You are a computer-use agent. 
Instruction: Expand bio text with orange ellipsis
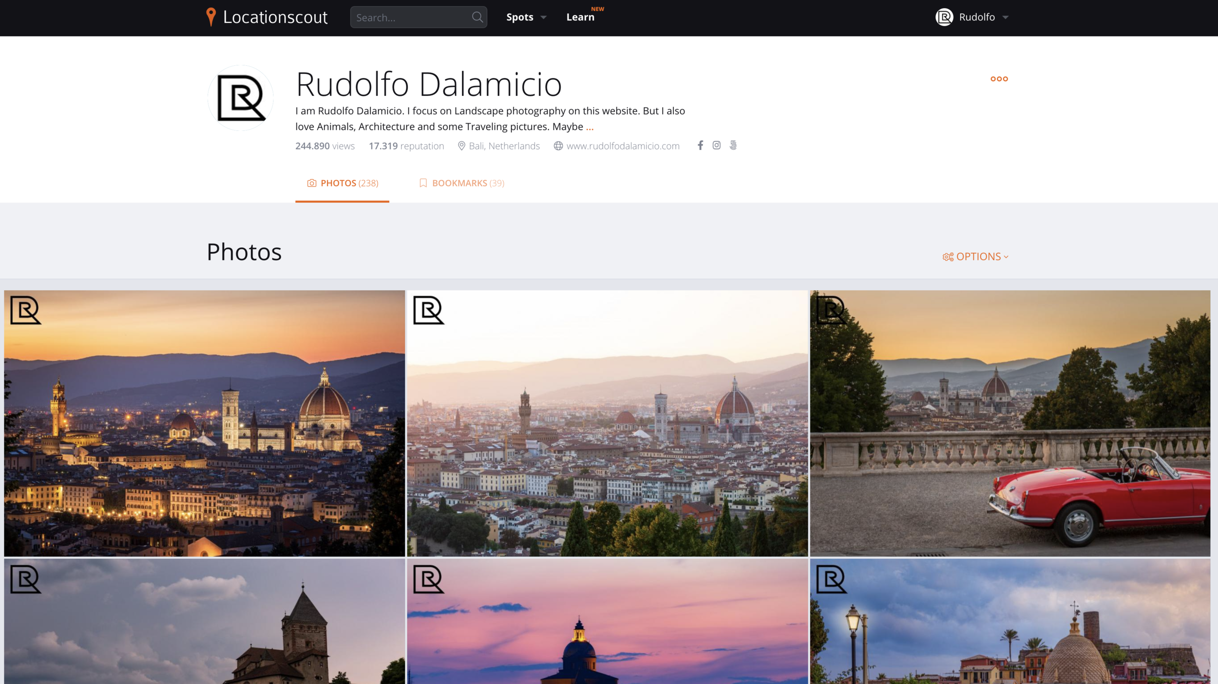tap(590, 127)
